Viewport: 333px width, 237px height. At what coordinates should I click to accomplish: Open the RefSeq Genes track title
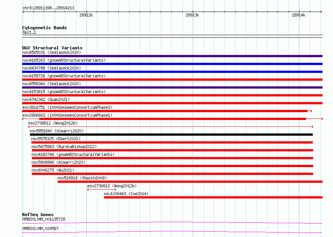click(x=38, y=215)
